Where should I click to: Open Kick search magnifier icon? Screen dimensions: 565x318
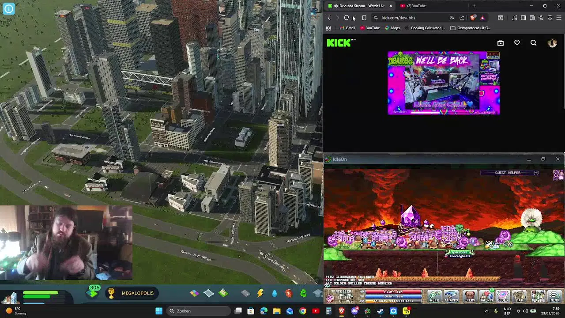[x=533, y=43]
